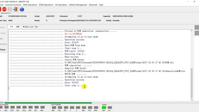Click the Firmware Package value
199x112 pixels.
pos(88,21)
